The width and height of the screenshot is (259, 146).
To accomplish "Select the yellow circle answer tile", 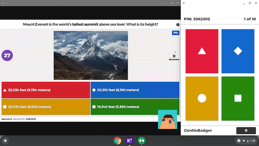I will (202, 99).
